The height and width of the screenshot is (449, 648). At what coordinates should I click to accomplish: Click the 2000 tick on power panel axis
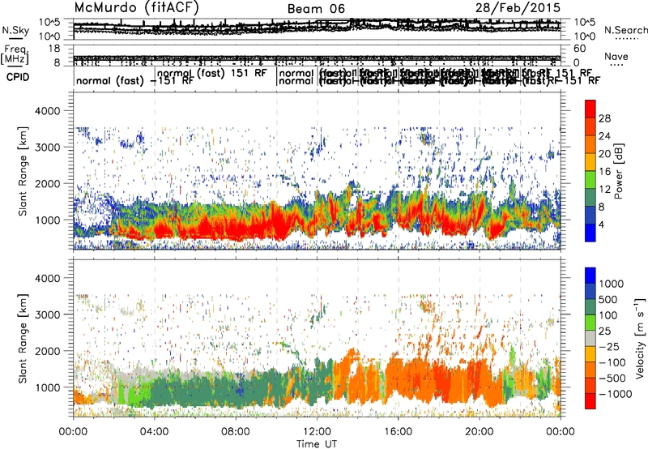49,183
